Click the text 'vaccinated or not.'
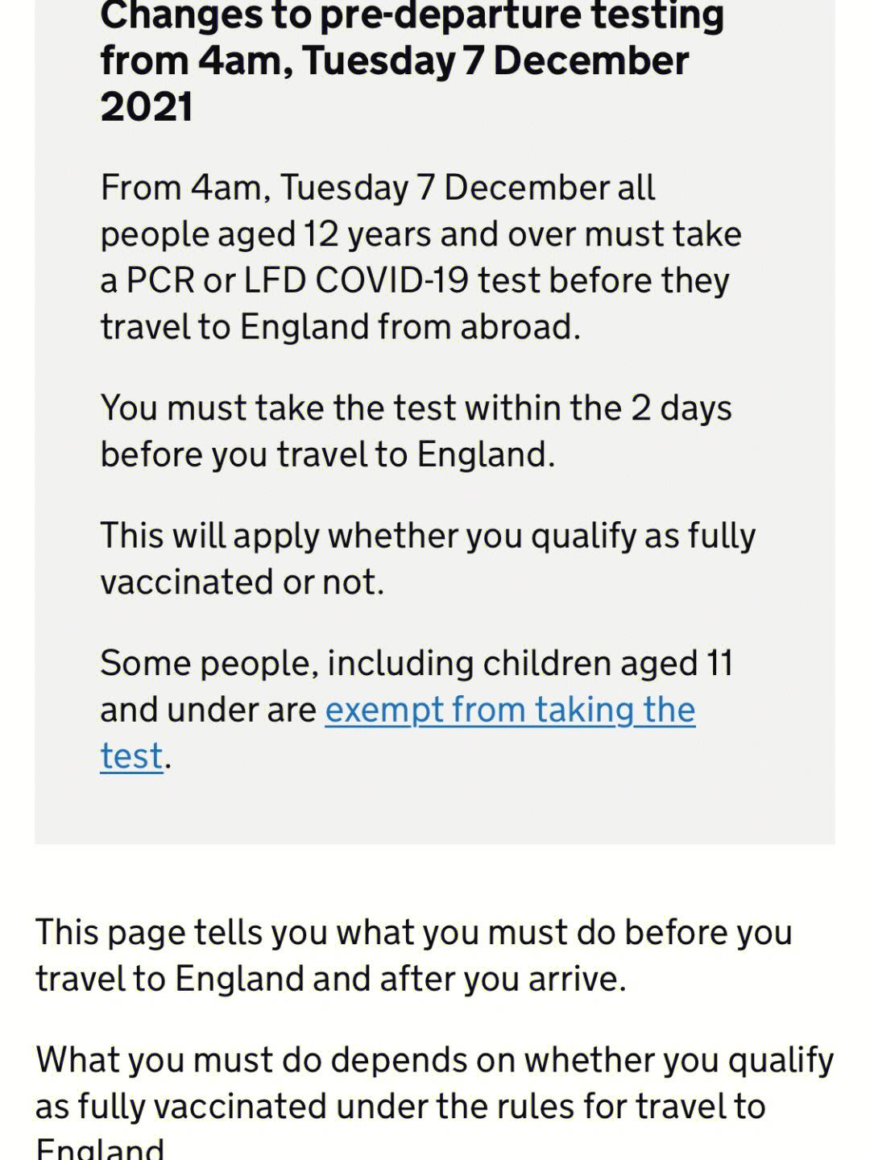This screenshot has width=870, height=1160. tap(242, 582)
